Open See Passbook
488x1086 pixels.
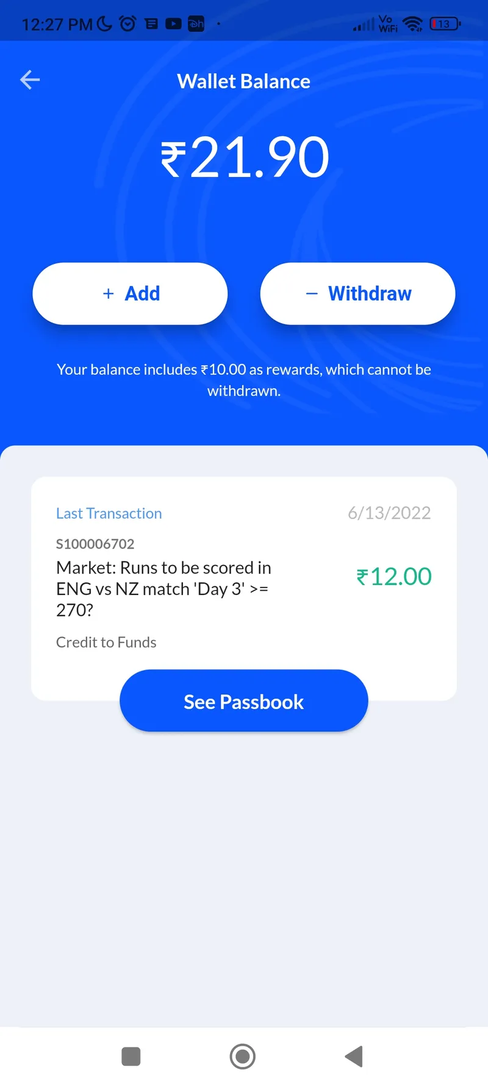coord(244,701)
